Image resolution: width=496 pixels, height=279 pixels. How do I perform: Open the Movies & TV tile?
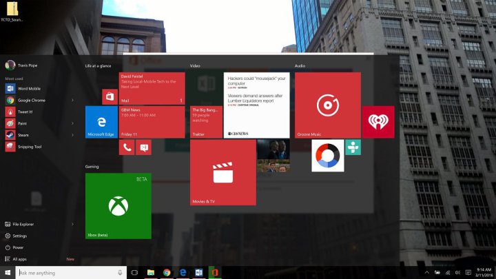click(x=223, y=173)
